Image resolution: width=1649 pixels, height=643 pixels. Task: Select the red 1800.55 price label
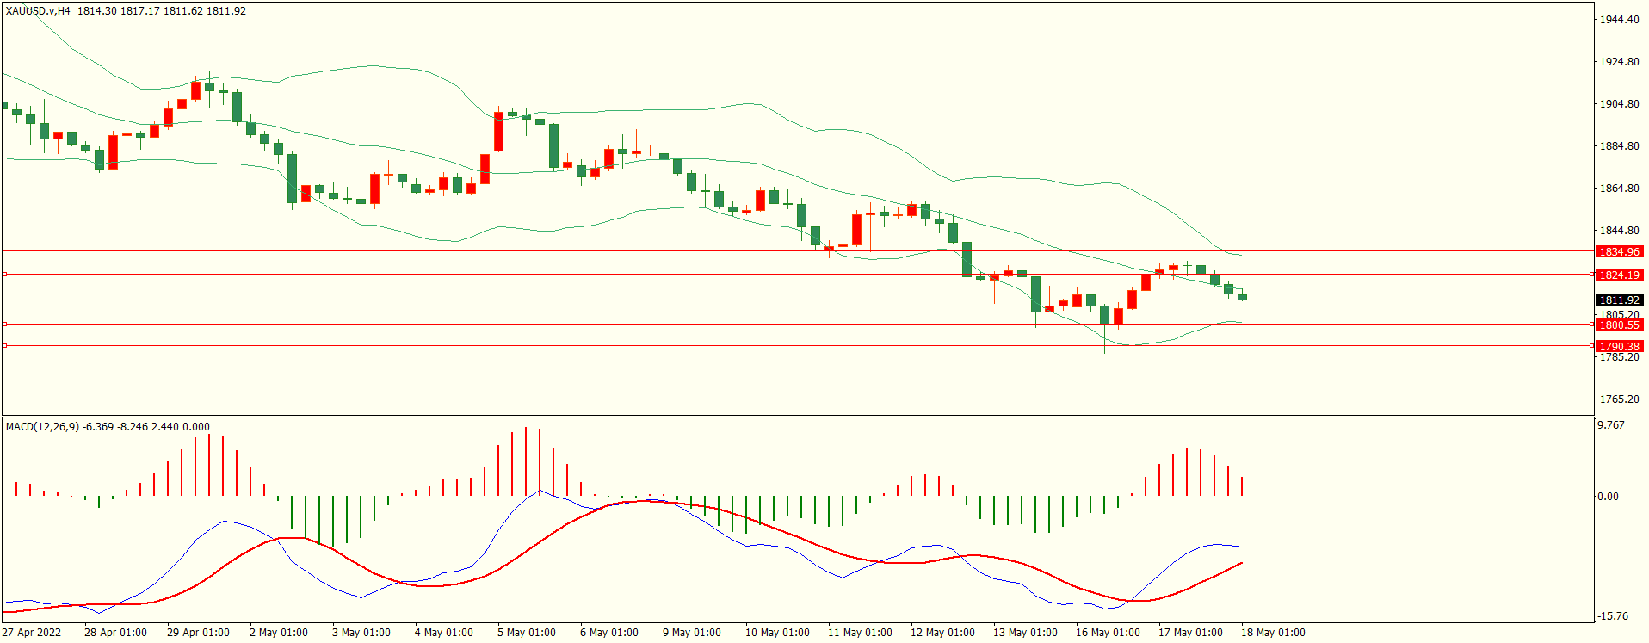pyautogui.click(x=1619, y=325)
